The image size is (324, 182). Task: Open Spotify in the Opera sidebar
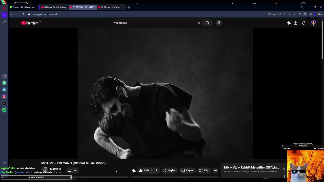click(x=4, y=110)
